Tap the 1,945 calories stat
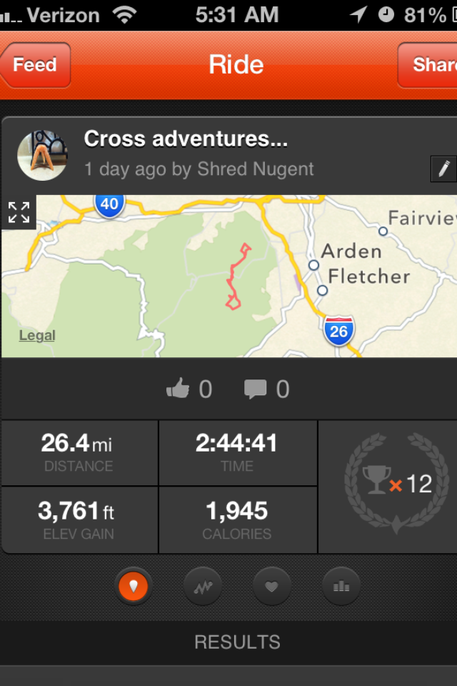Viewport: 457px width, 686px height. [x=236, y=520]
